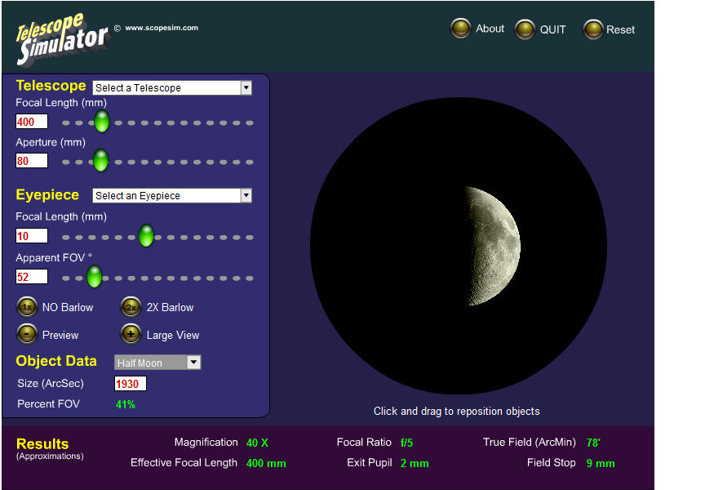The height and width of the screenshot is (490, 705).
Task: Click the Field Stop value 9 mm
Action: (x=601, y=463)
